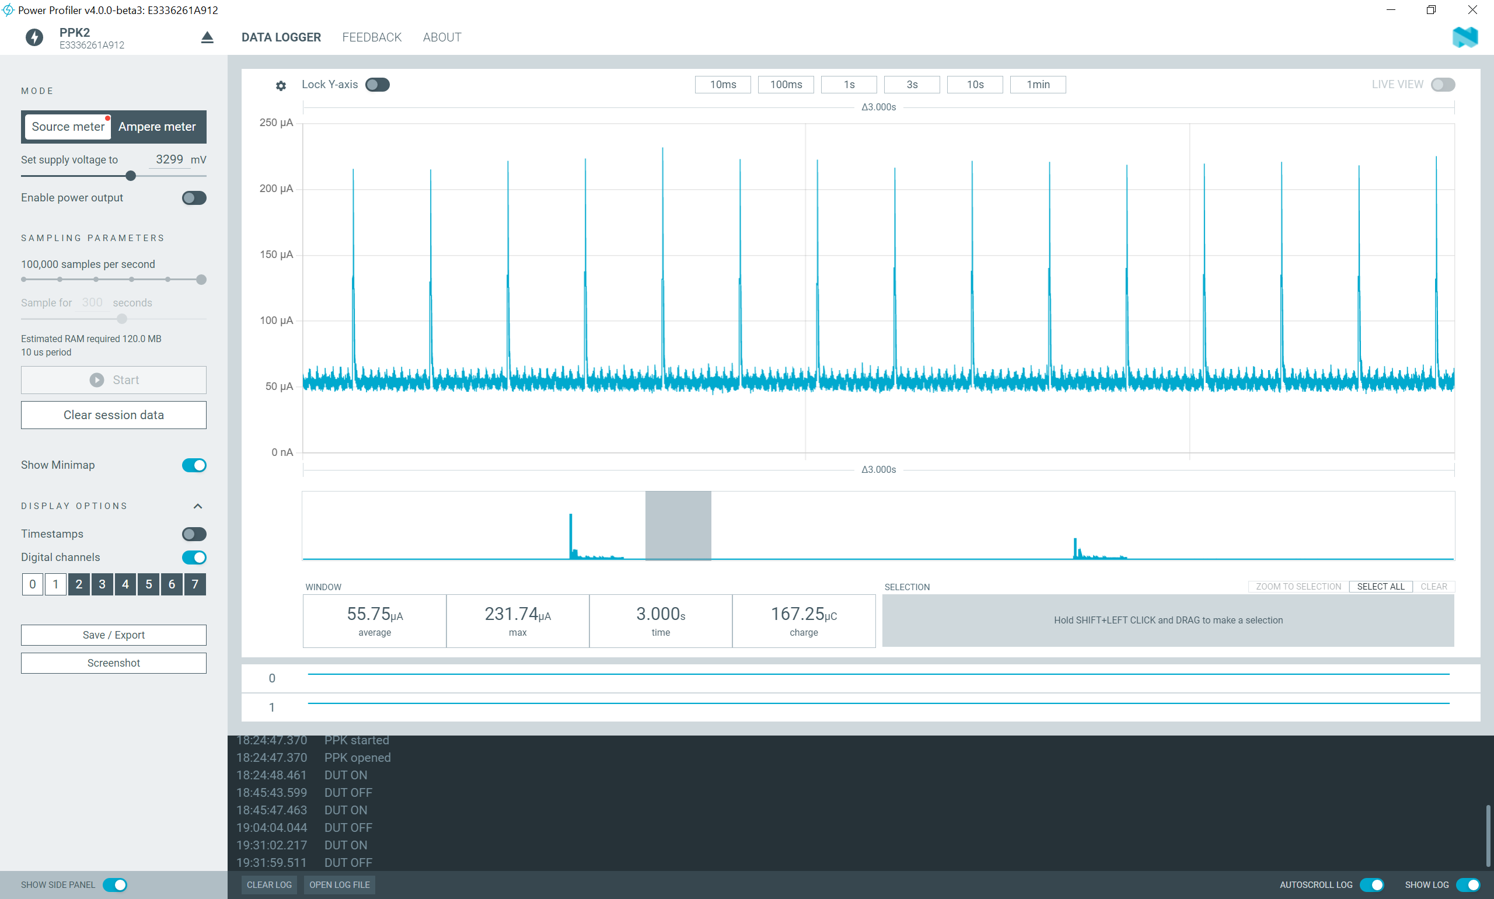
Task: Toggle digital channel 4
Action: (125, 584)
